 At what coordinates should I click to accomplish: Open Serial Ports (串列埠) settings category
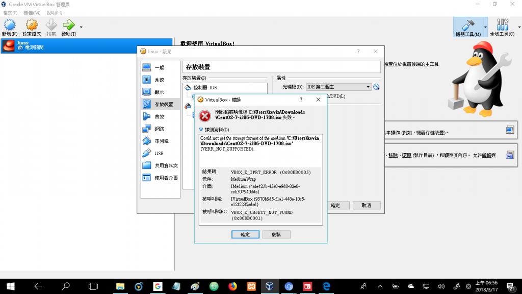point(160,141)
